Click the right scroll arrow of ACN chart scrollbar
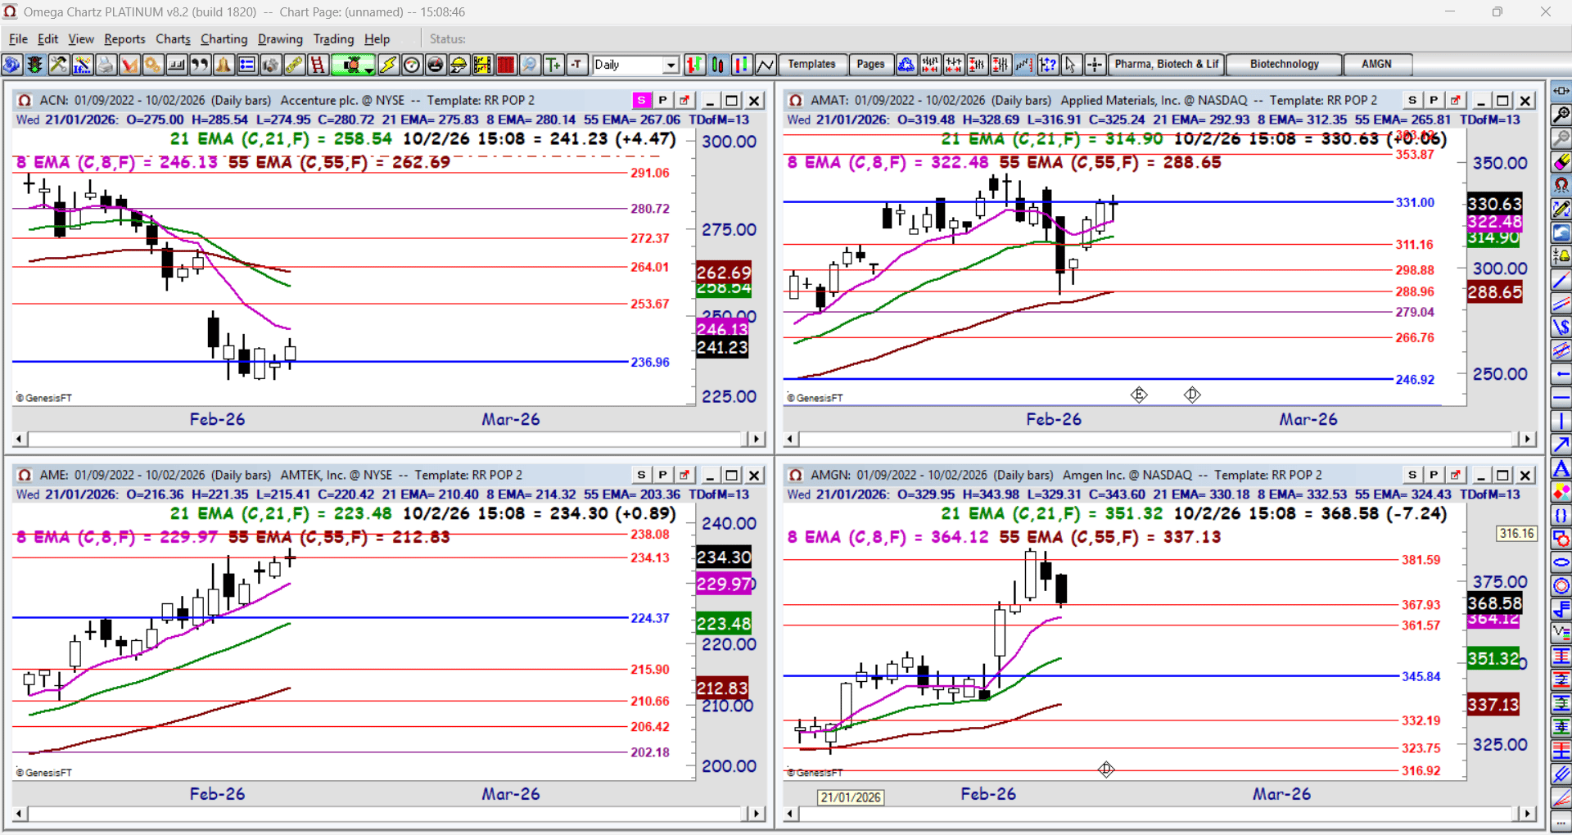 click(757, 440)
